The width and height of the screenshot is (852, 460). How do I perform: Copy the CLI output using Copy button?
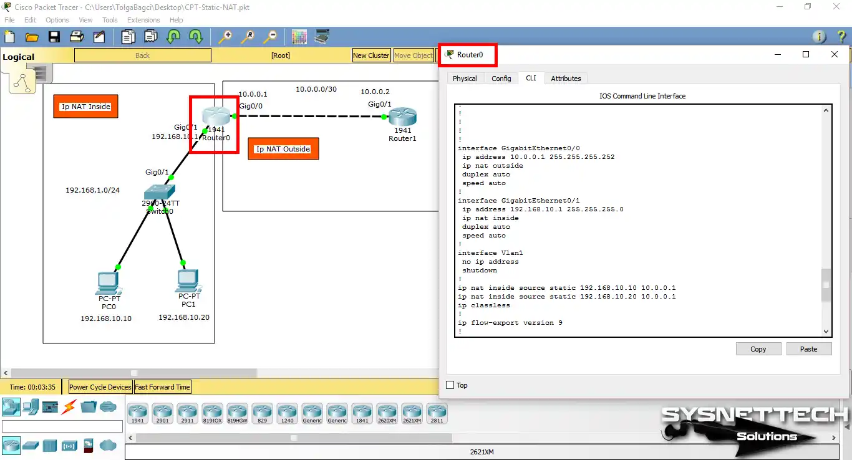click(x=758, y=348)
